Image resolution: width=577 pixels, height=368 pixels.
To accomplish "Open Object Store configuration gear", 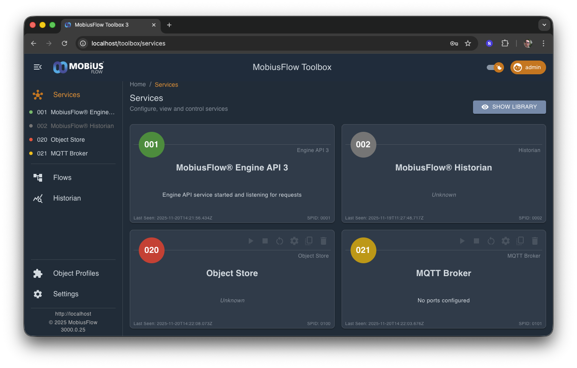I will pyautogui.click(x=294, y=241).
